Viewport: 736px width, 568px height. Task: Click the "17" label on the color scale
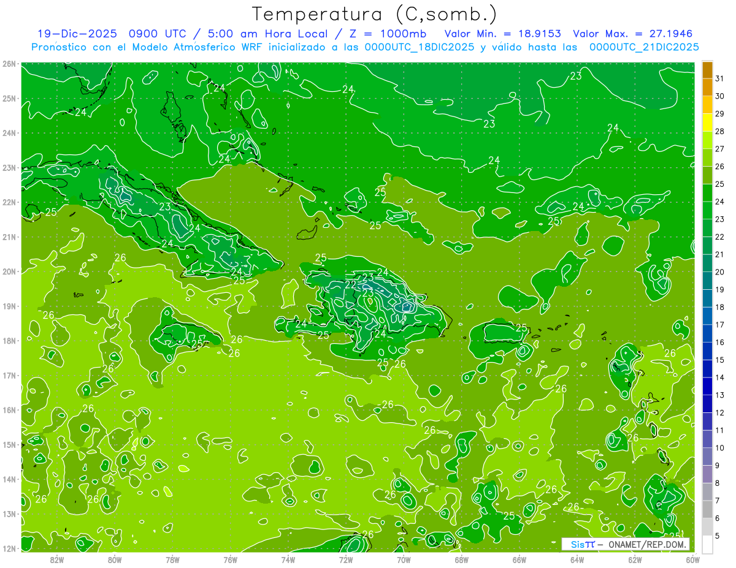click(x=720, y=325)
